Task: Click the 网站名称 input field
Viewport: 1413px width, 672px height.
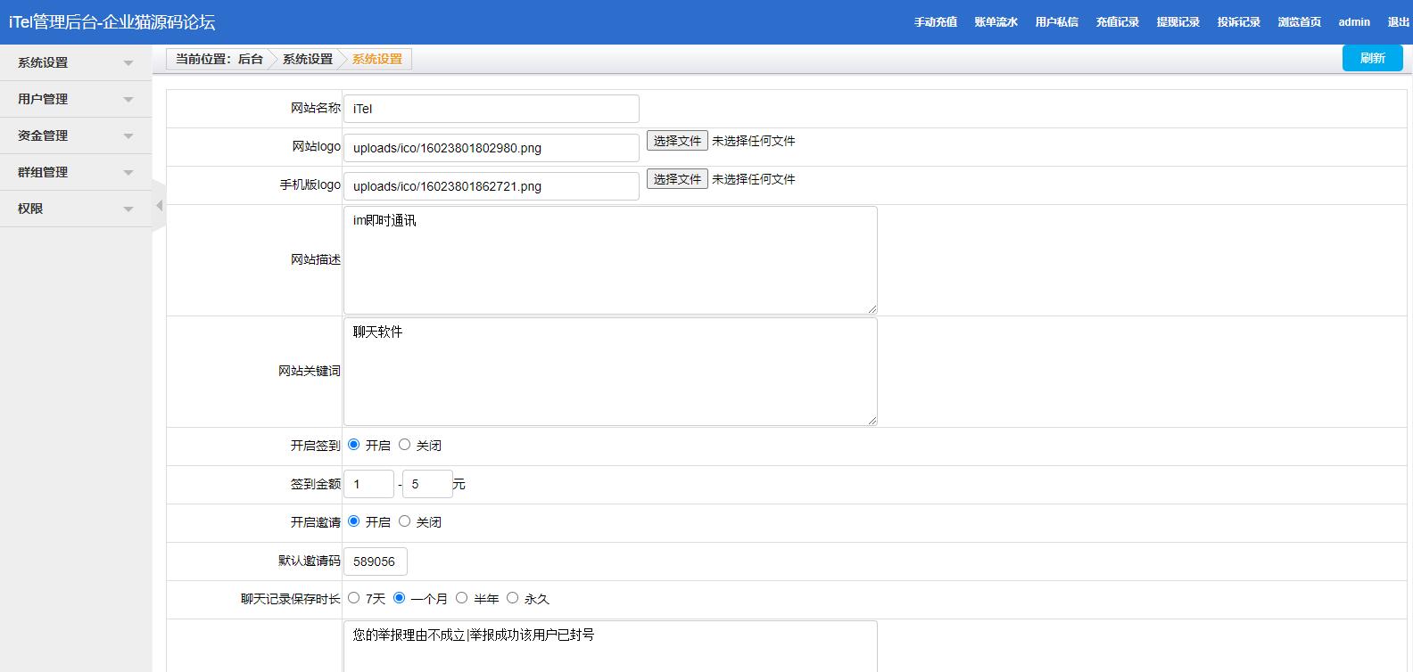Action: click(491, 109)
